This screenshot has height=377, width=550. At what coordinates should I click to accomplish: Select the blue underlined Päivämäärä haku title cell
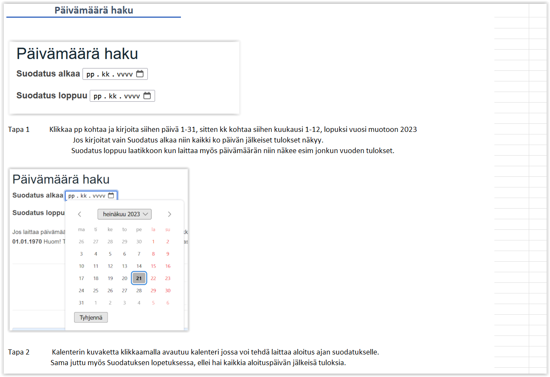click(x=94, y=11)
